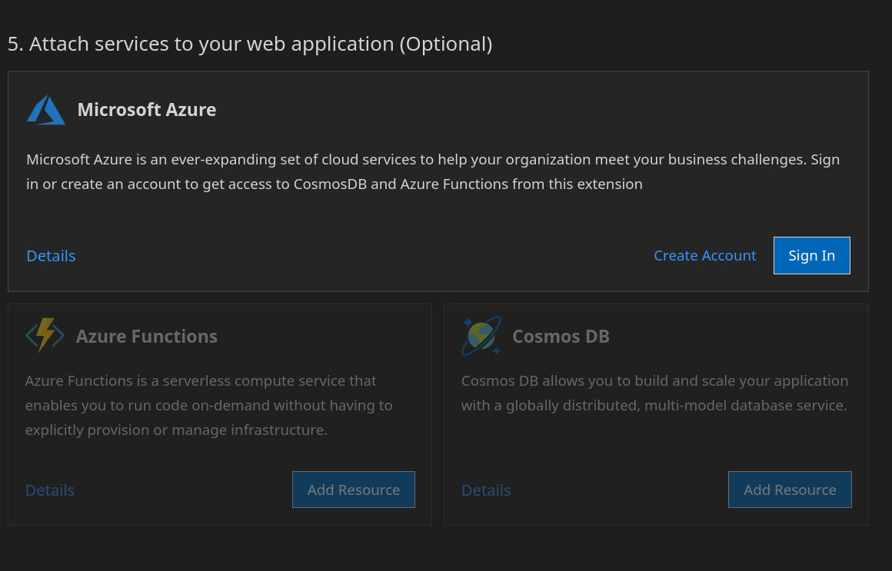This screenshot has width=892, height=571.
Task: Open the Create Account link
Action: (x=705, y=255)
